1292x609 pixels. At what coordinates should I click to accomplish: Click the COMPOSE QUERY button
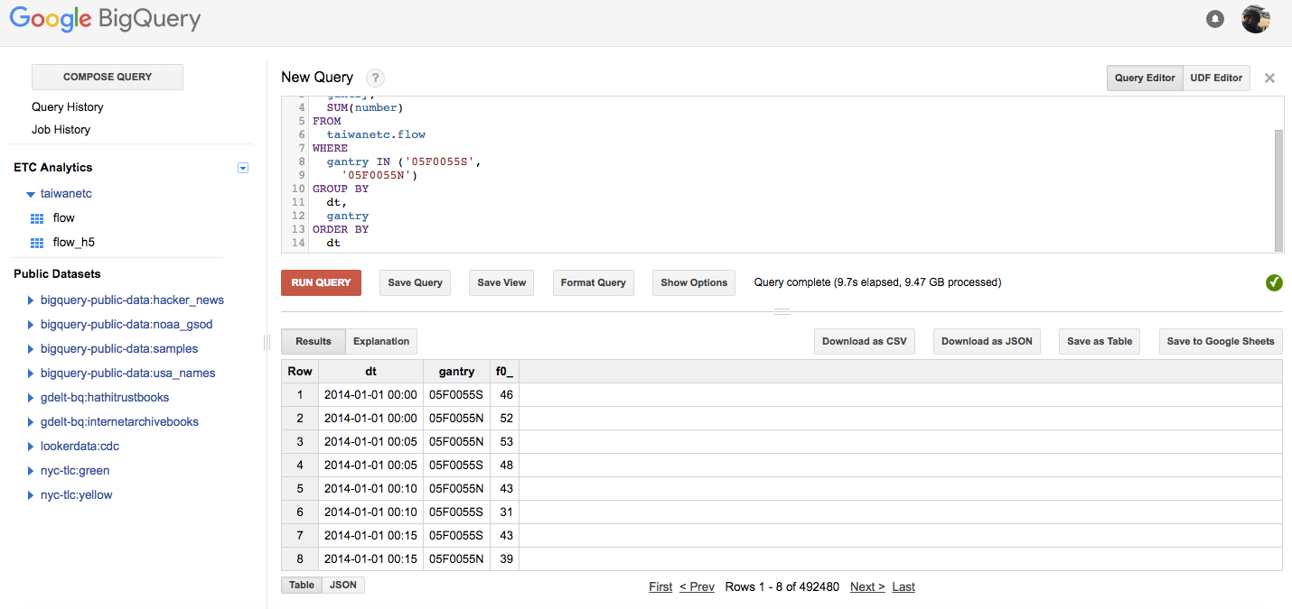pyautogui.click(x=108, y=77)
